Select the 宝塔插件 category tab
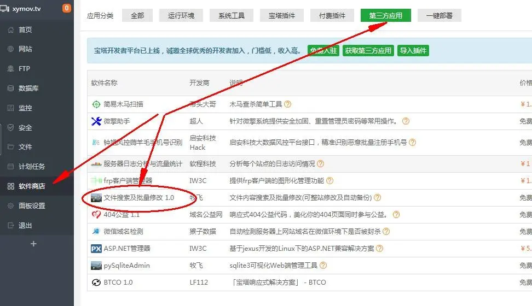Viewport: 532px width, 306px height. pyautogui.click(x=282, y=16)
